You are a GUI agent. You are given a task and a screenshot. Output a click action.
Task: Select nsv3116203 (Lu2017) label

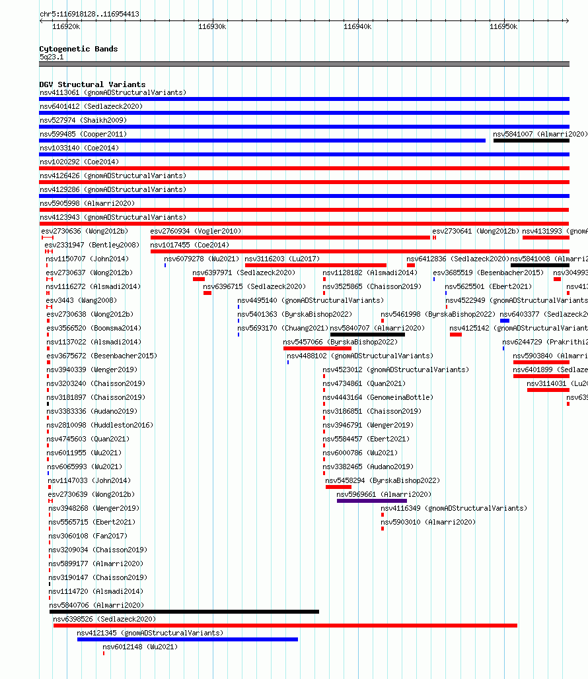pos(282,259)
